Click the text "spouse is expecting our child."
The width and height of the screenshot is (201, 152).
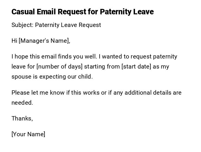click(52, 77)
